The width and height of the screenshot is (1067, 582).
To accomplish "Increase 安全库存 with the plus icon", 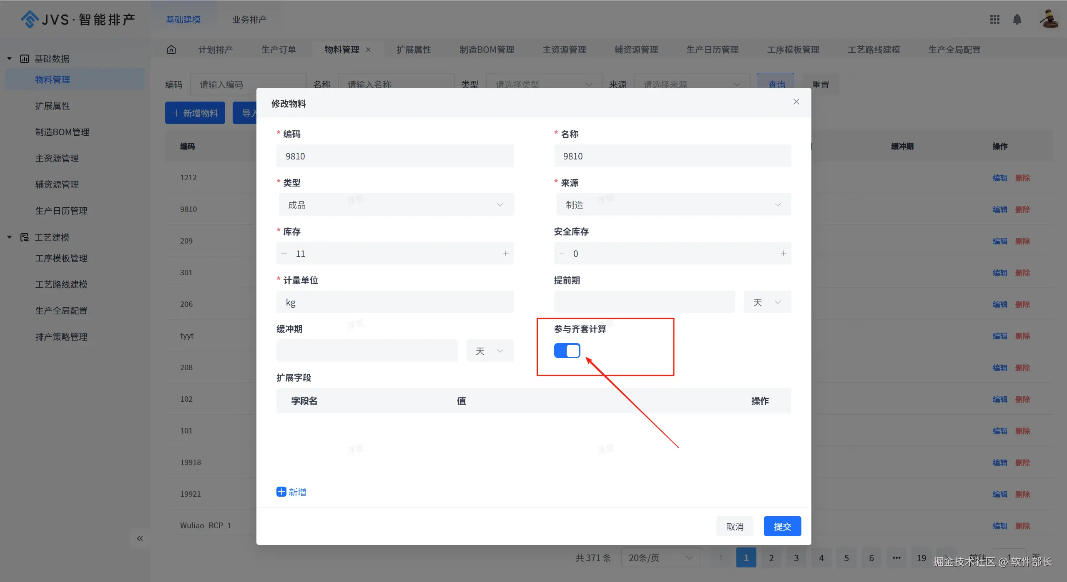I will 783,254.
